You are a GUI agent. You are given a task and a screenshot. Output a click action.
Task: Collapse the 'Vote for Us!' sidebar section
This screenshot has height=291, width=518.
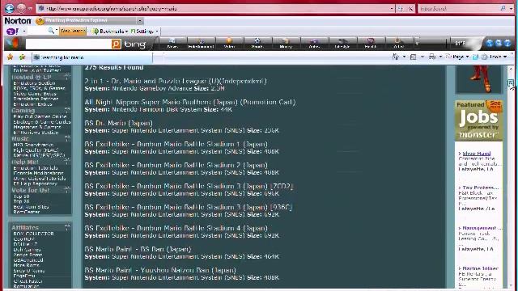tap(67, 189)
